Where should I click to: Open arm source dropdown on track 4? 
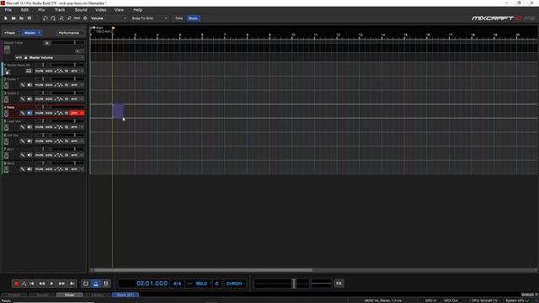(82, 113)
